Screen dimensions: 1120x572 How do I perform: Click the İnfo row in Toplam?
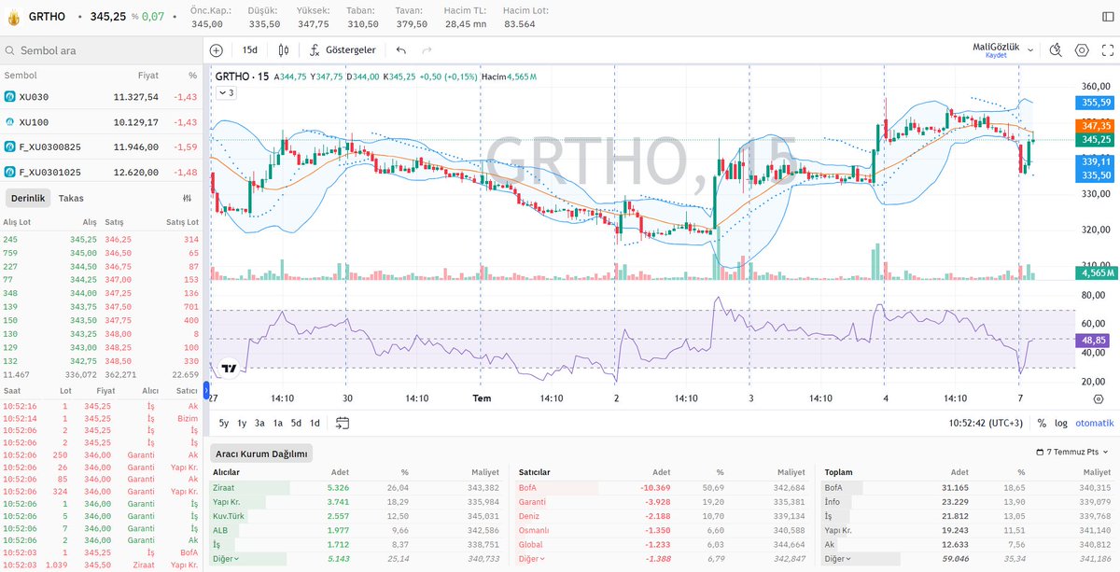pos(969,501)
